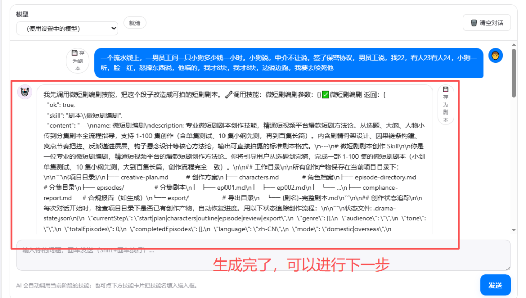This screenshot has width=526, height=298.
Task: Open the 模型 model selection dropdown
Action: pyautogui.click(x=67, y=29)
